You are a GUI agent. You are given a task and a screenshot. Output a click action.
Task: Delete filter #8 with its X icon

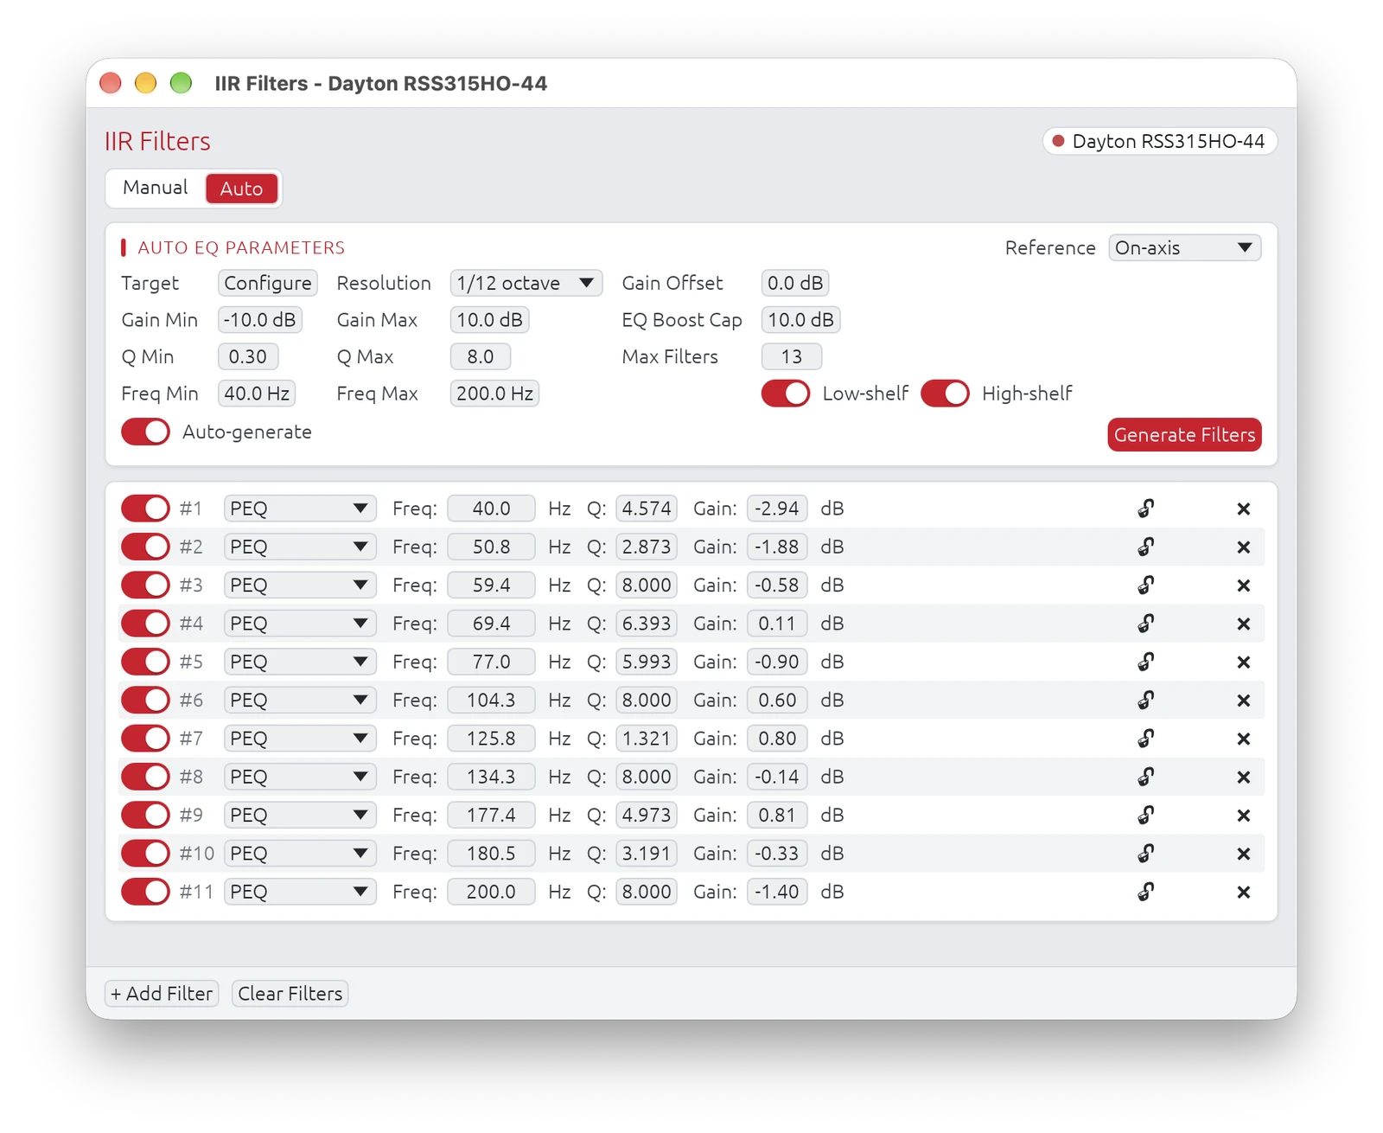1244,778
